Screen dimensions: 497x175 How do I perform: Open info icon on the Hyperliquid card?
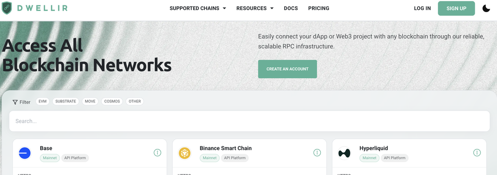pos(477,153)
